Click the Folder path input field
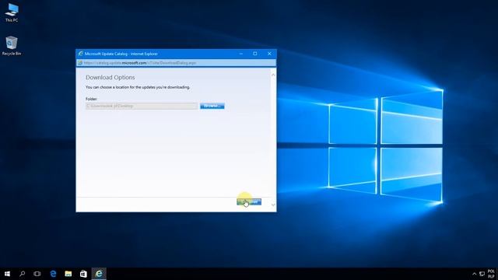The height and width of the screenshot is (280, 498). (142, 106)
